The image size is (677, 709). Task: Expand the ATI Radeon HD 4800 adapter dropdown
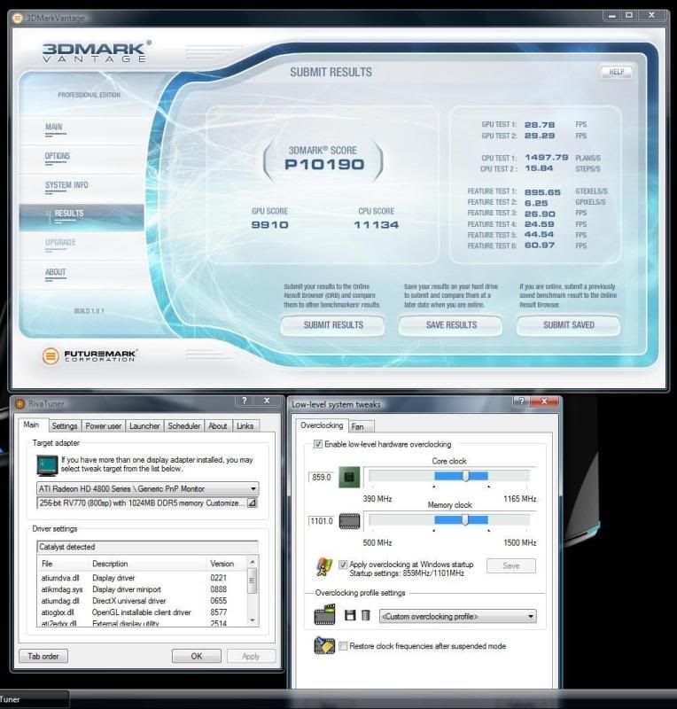pyautogui.click(x=253, y=488)
